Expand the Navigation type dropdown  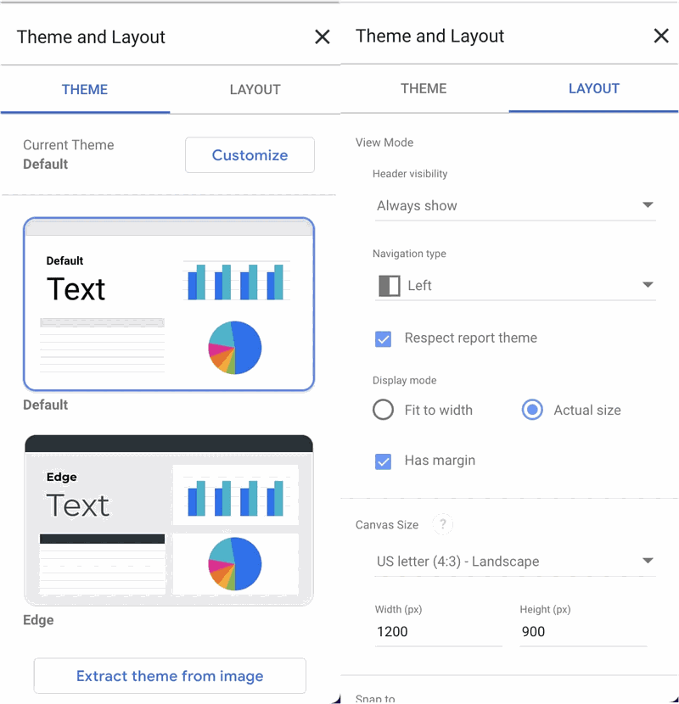[514, 286]
